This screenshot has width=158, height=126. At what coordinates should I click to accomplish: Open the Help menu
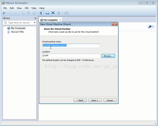coord(42,8)
